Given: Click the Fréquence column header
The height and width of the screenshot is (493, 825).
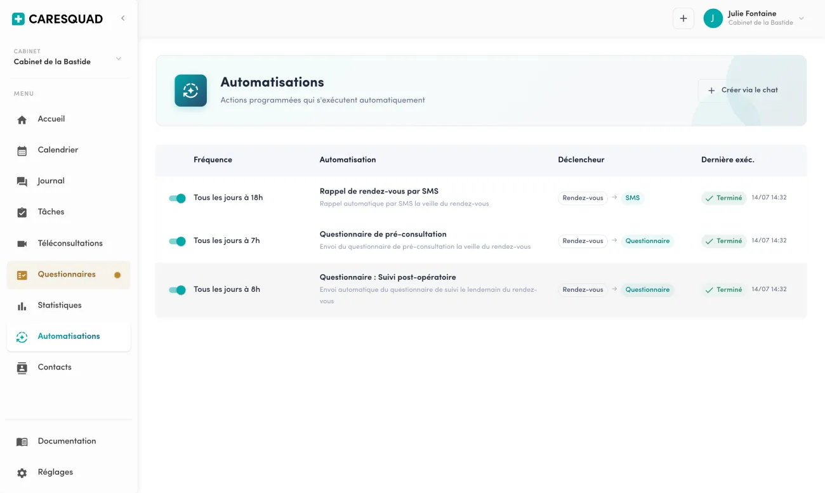Looking at the screenshot, I should [x=213, y=160].
